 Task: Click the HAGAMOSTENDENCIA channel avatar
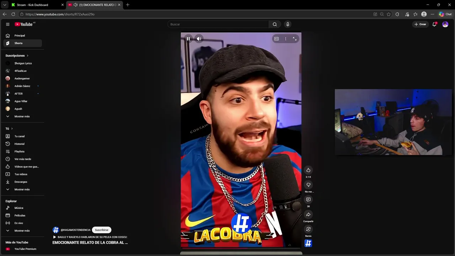[x=56, y=230]
